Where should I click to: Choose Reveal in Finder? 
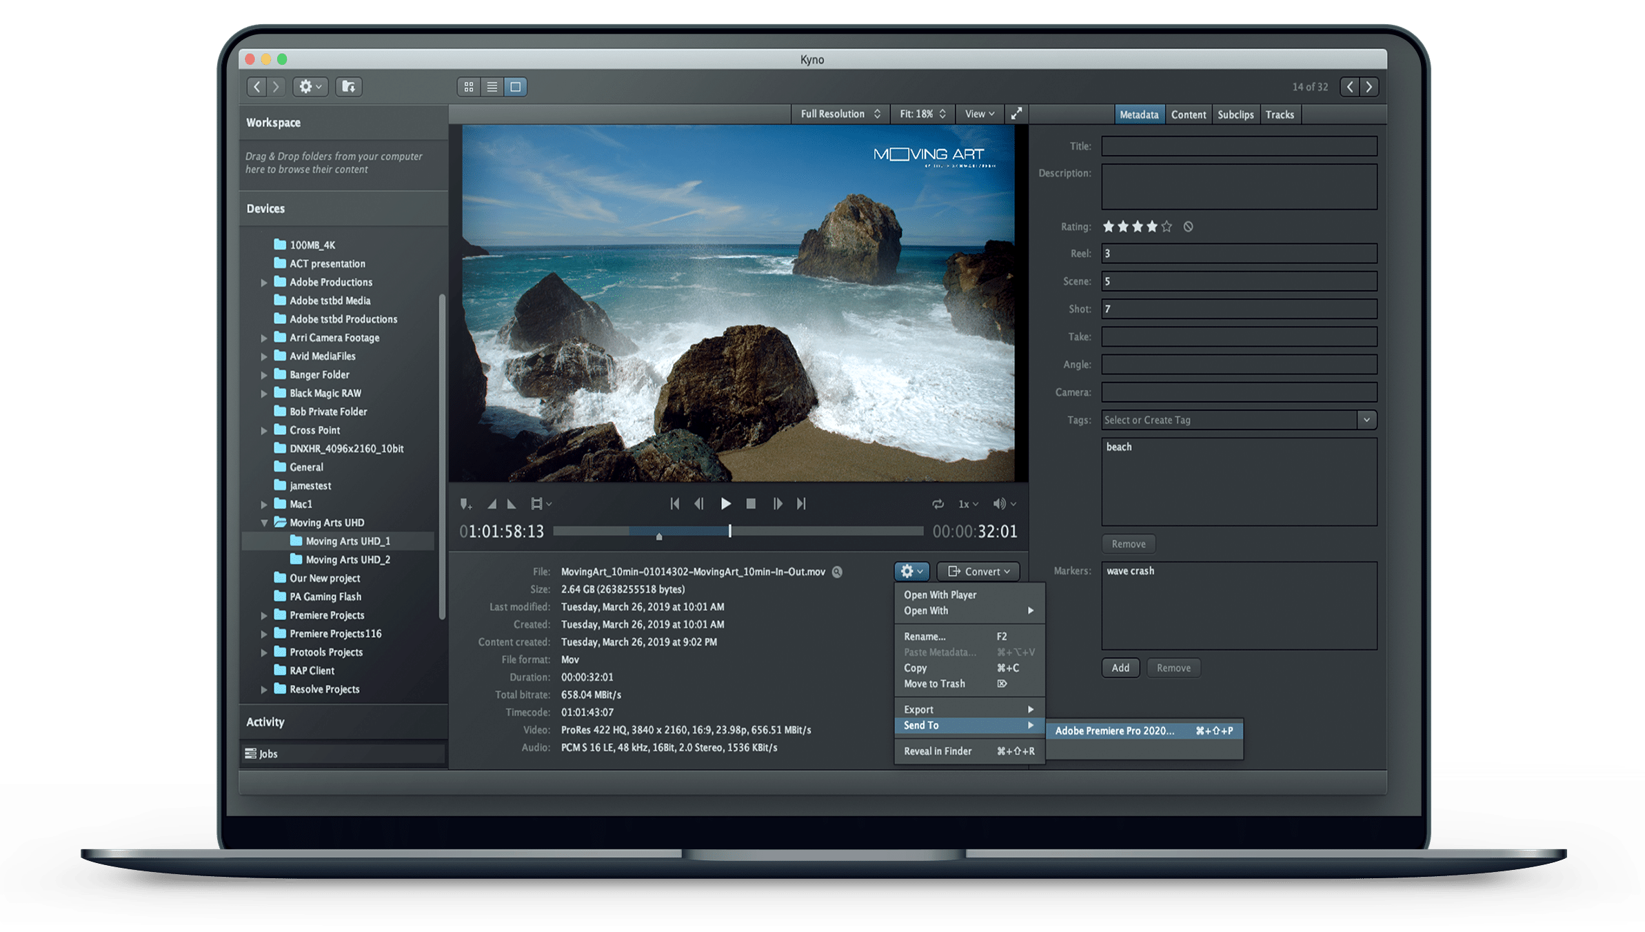[969, 751]
